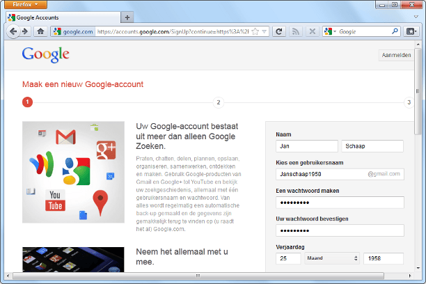Click the password confirmation field
This screenshot has width=426, height=284.
pos(340,230)
